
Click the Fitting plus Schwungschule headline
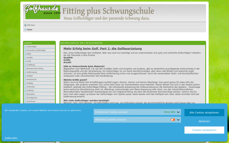(108, 11)
